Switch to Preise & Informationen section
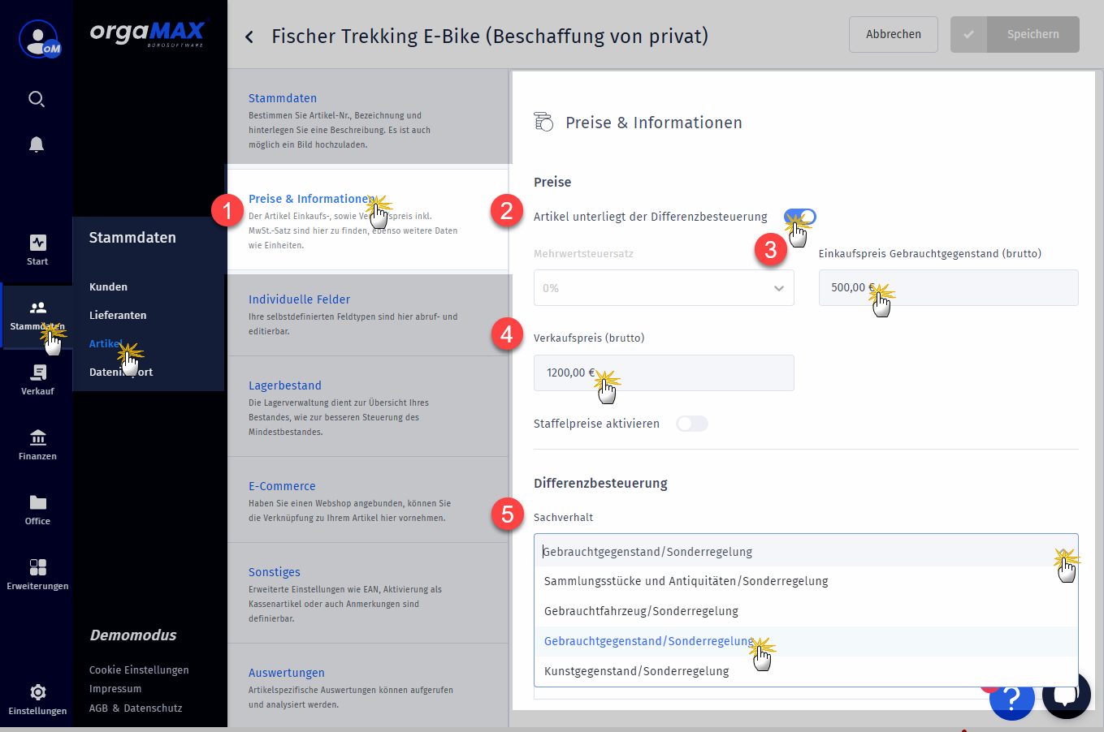 point(368,220)
